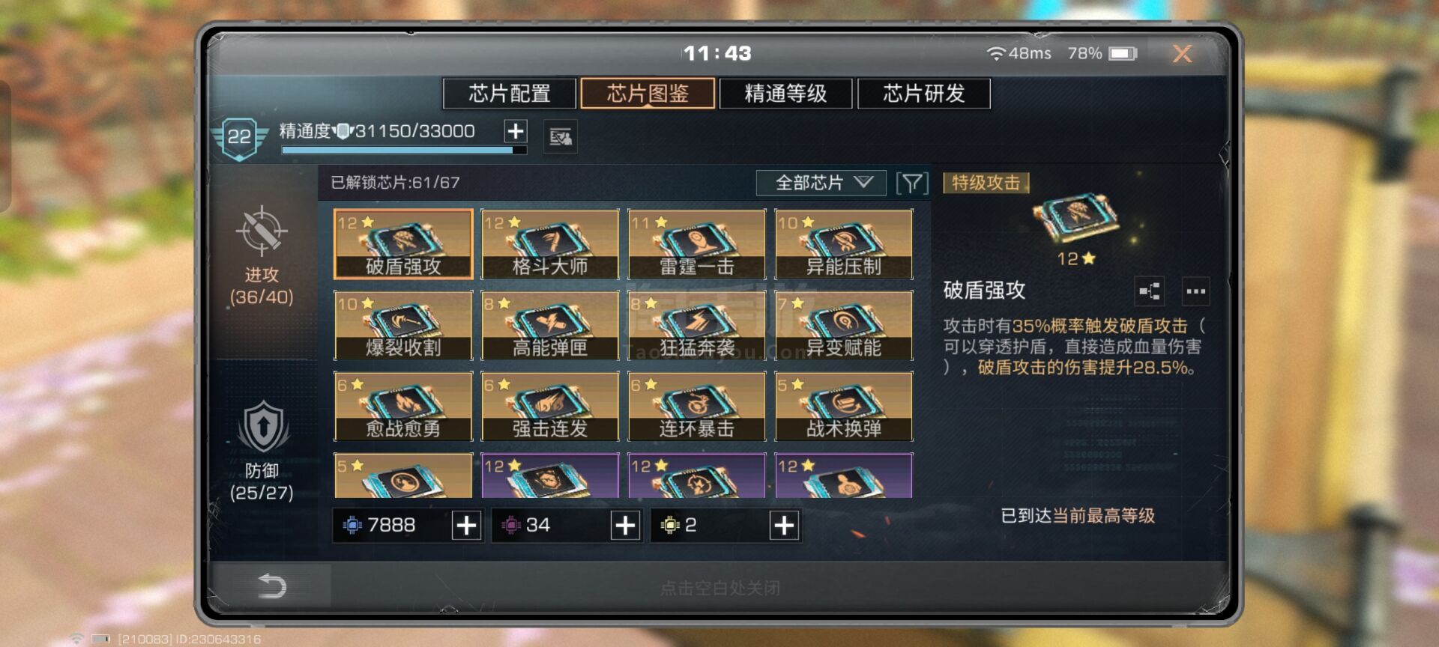The width and height of the screenshot is (1439, 647).
Task: Select the 进攻 attack category icon
Action: pos(262,231)
